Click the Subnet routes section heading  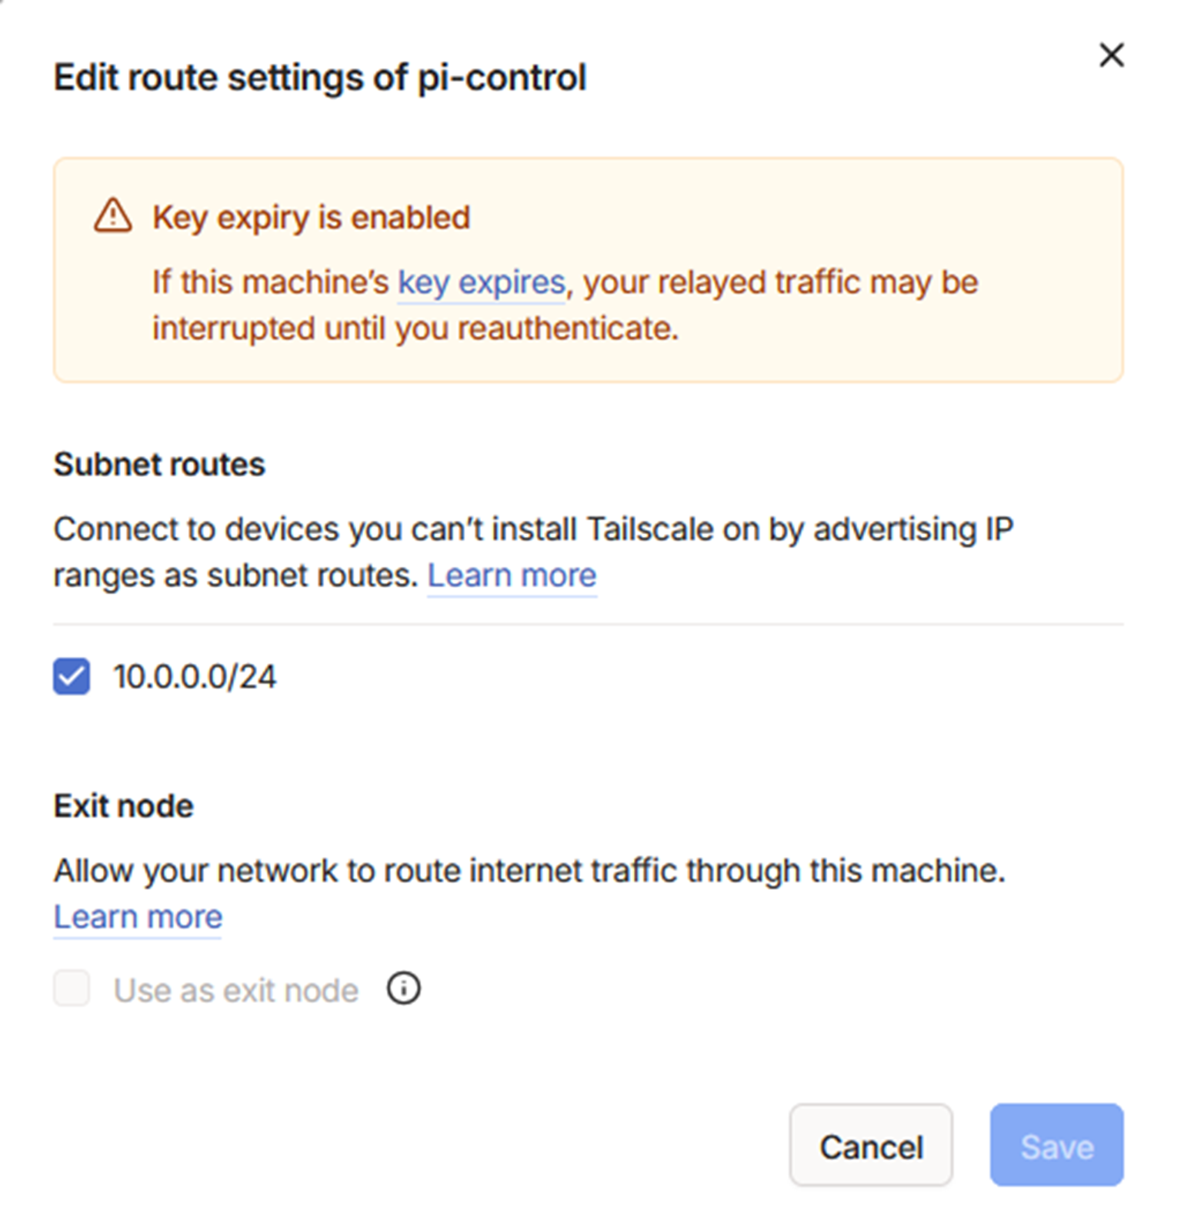click(x=159, y=465)
